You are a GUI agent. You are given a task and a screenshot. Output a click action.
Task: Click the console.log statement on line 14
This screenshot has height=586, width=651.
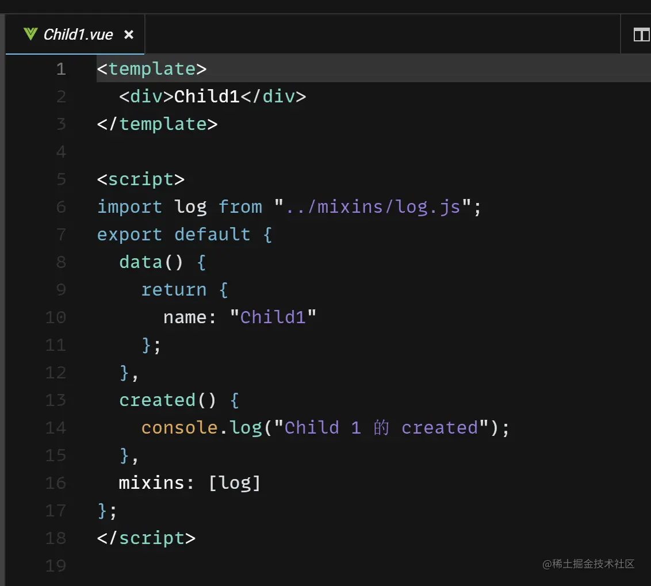click(x=325, y=428)
